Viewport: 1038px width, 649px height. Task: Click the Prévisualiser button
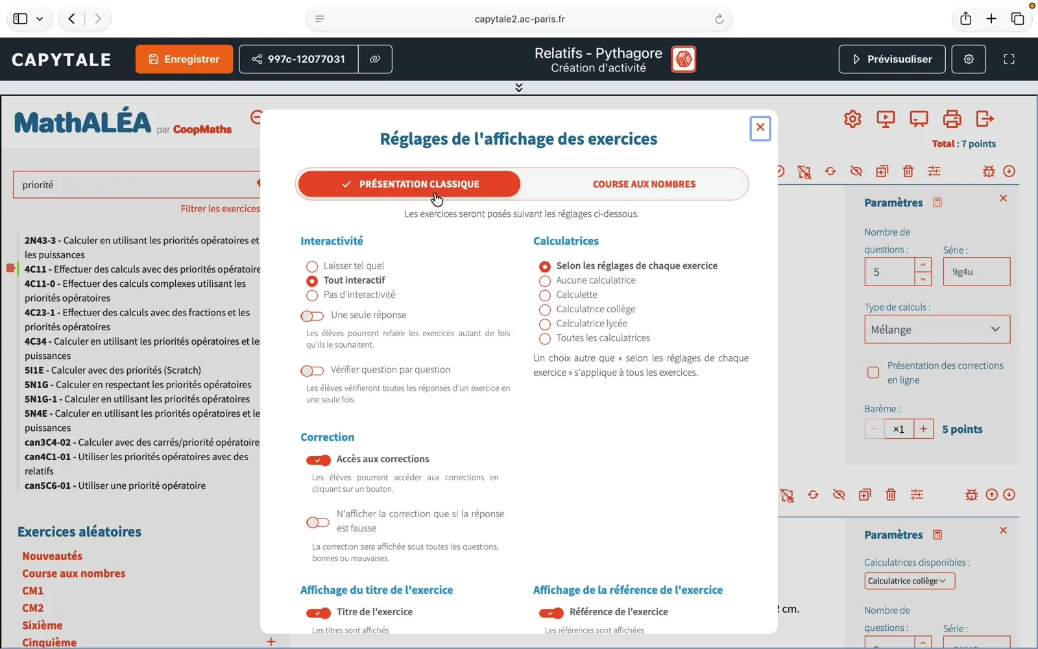[892, 59]
